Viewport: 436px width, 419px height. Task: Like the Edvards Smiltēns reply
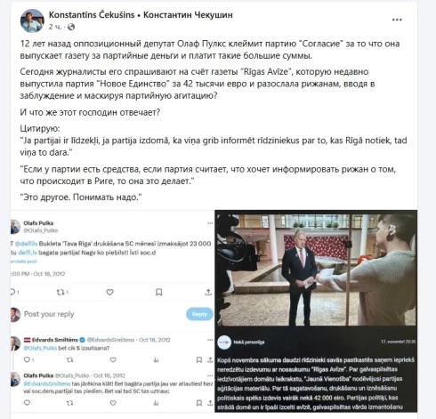[x=113, y=359]
